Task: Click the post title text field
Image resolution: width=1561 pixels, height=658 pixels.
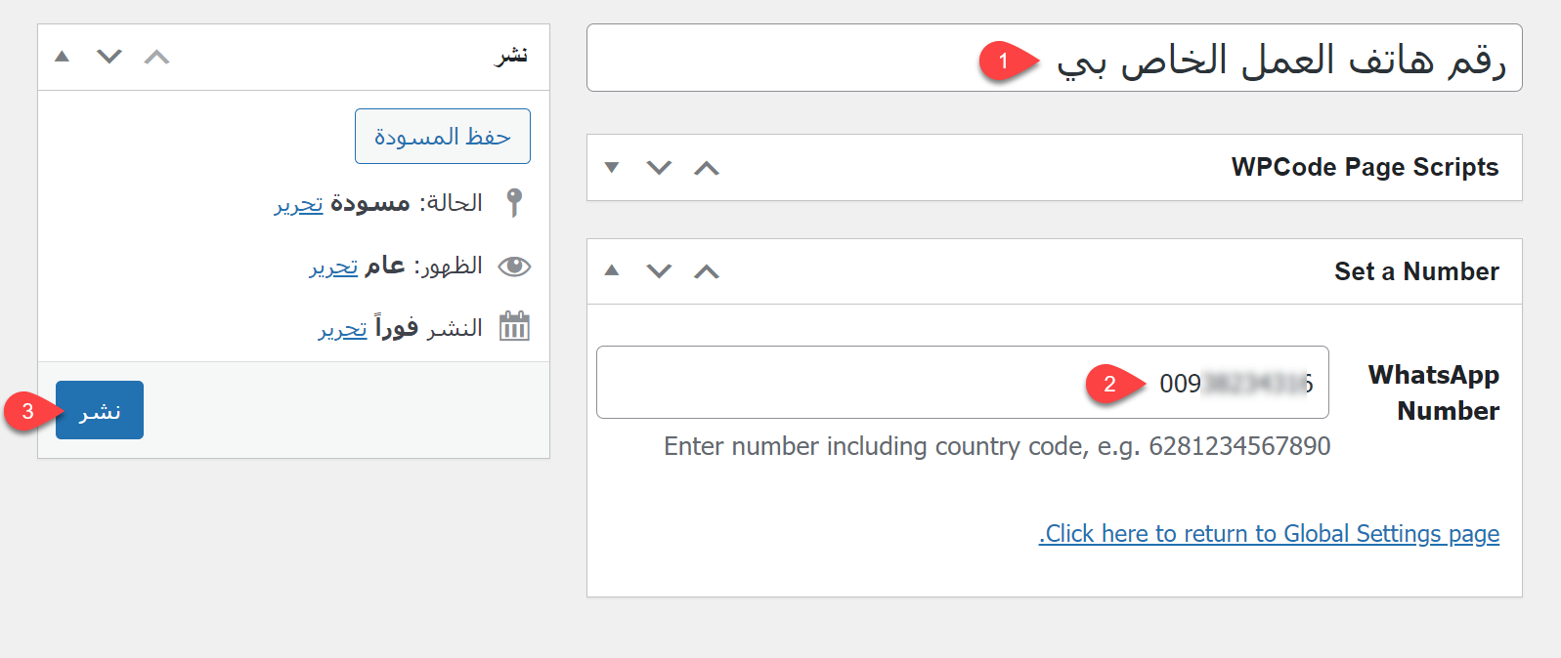Action: (782, 59)
